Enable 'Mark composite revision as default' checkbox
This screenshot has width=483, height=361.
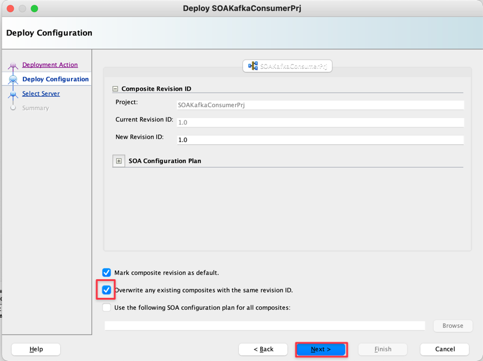106,272
